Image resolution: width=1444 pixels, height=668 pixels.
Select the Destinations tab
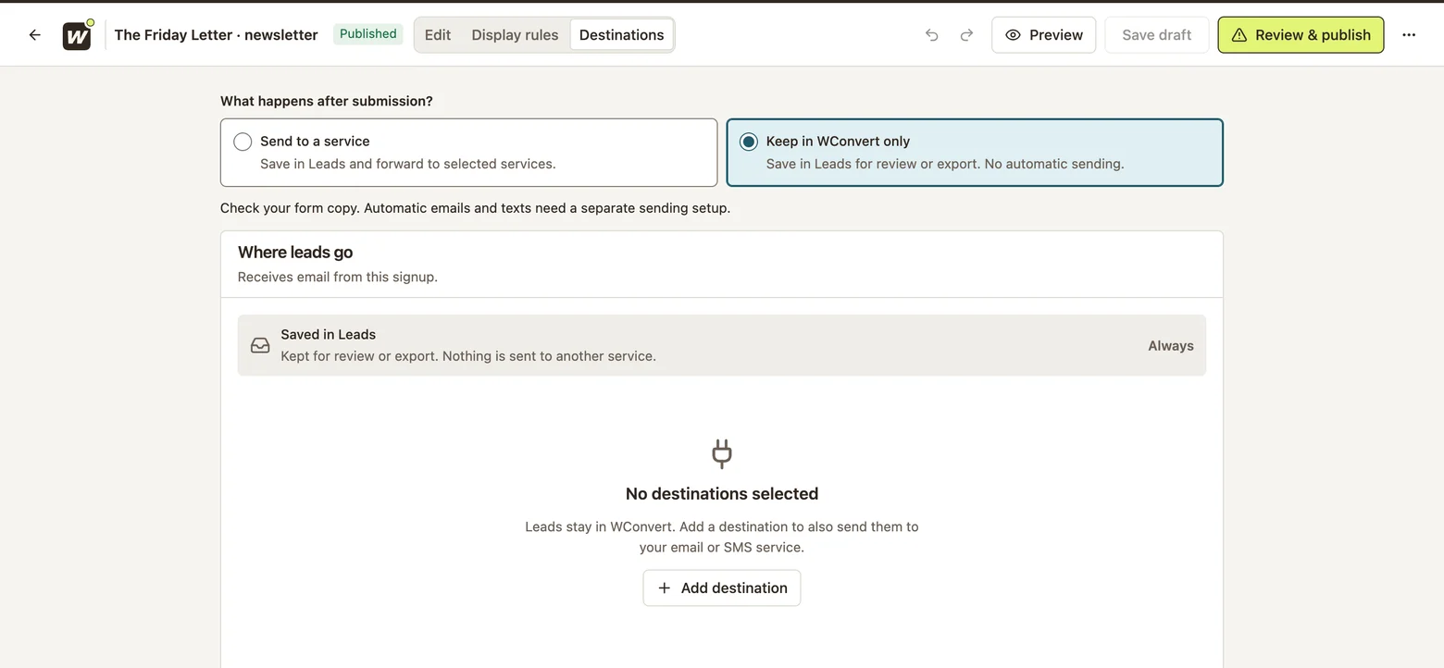[621, 35]
